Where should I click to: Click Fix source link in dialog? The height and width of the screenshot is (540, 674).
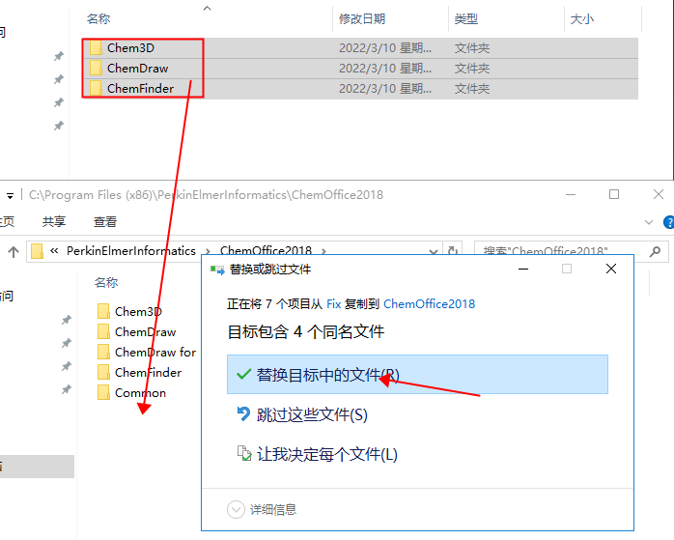[333, 304]
